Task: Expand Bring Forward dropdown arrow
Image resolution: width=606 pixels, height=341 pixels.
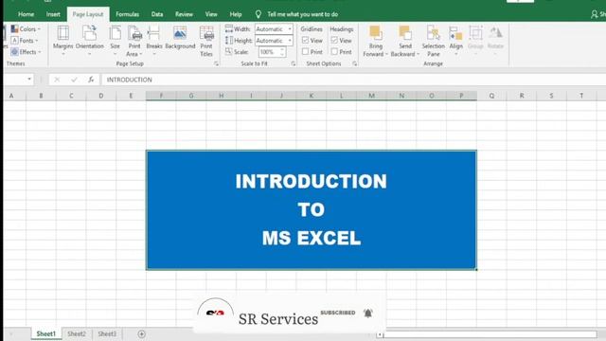Action: click(386, 55)
